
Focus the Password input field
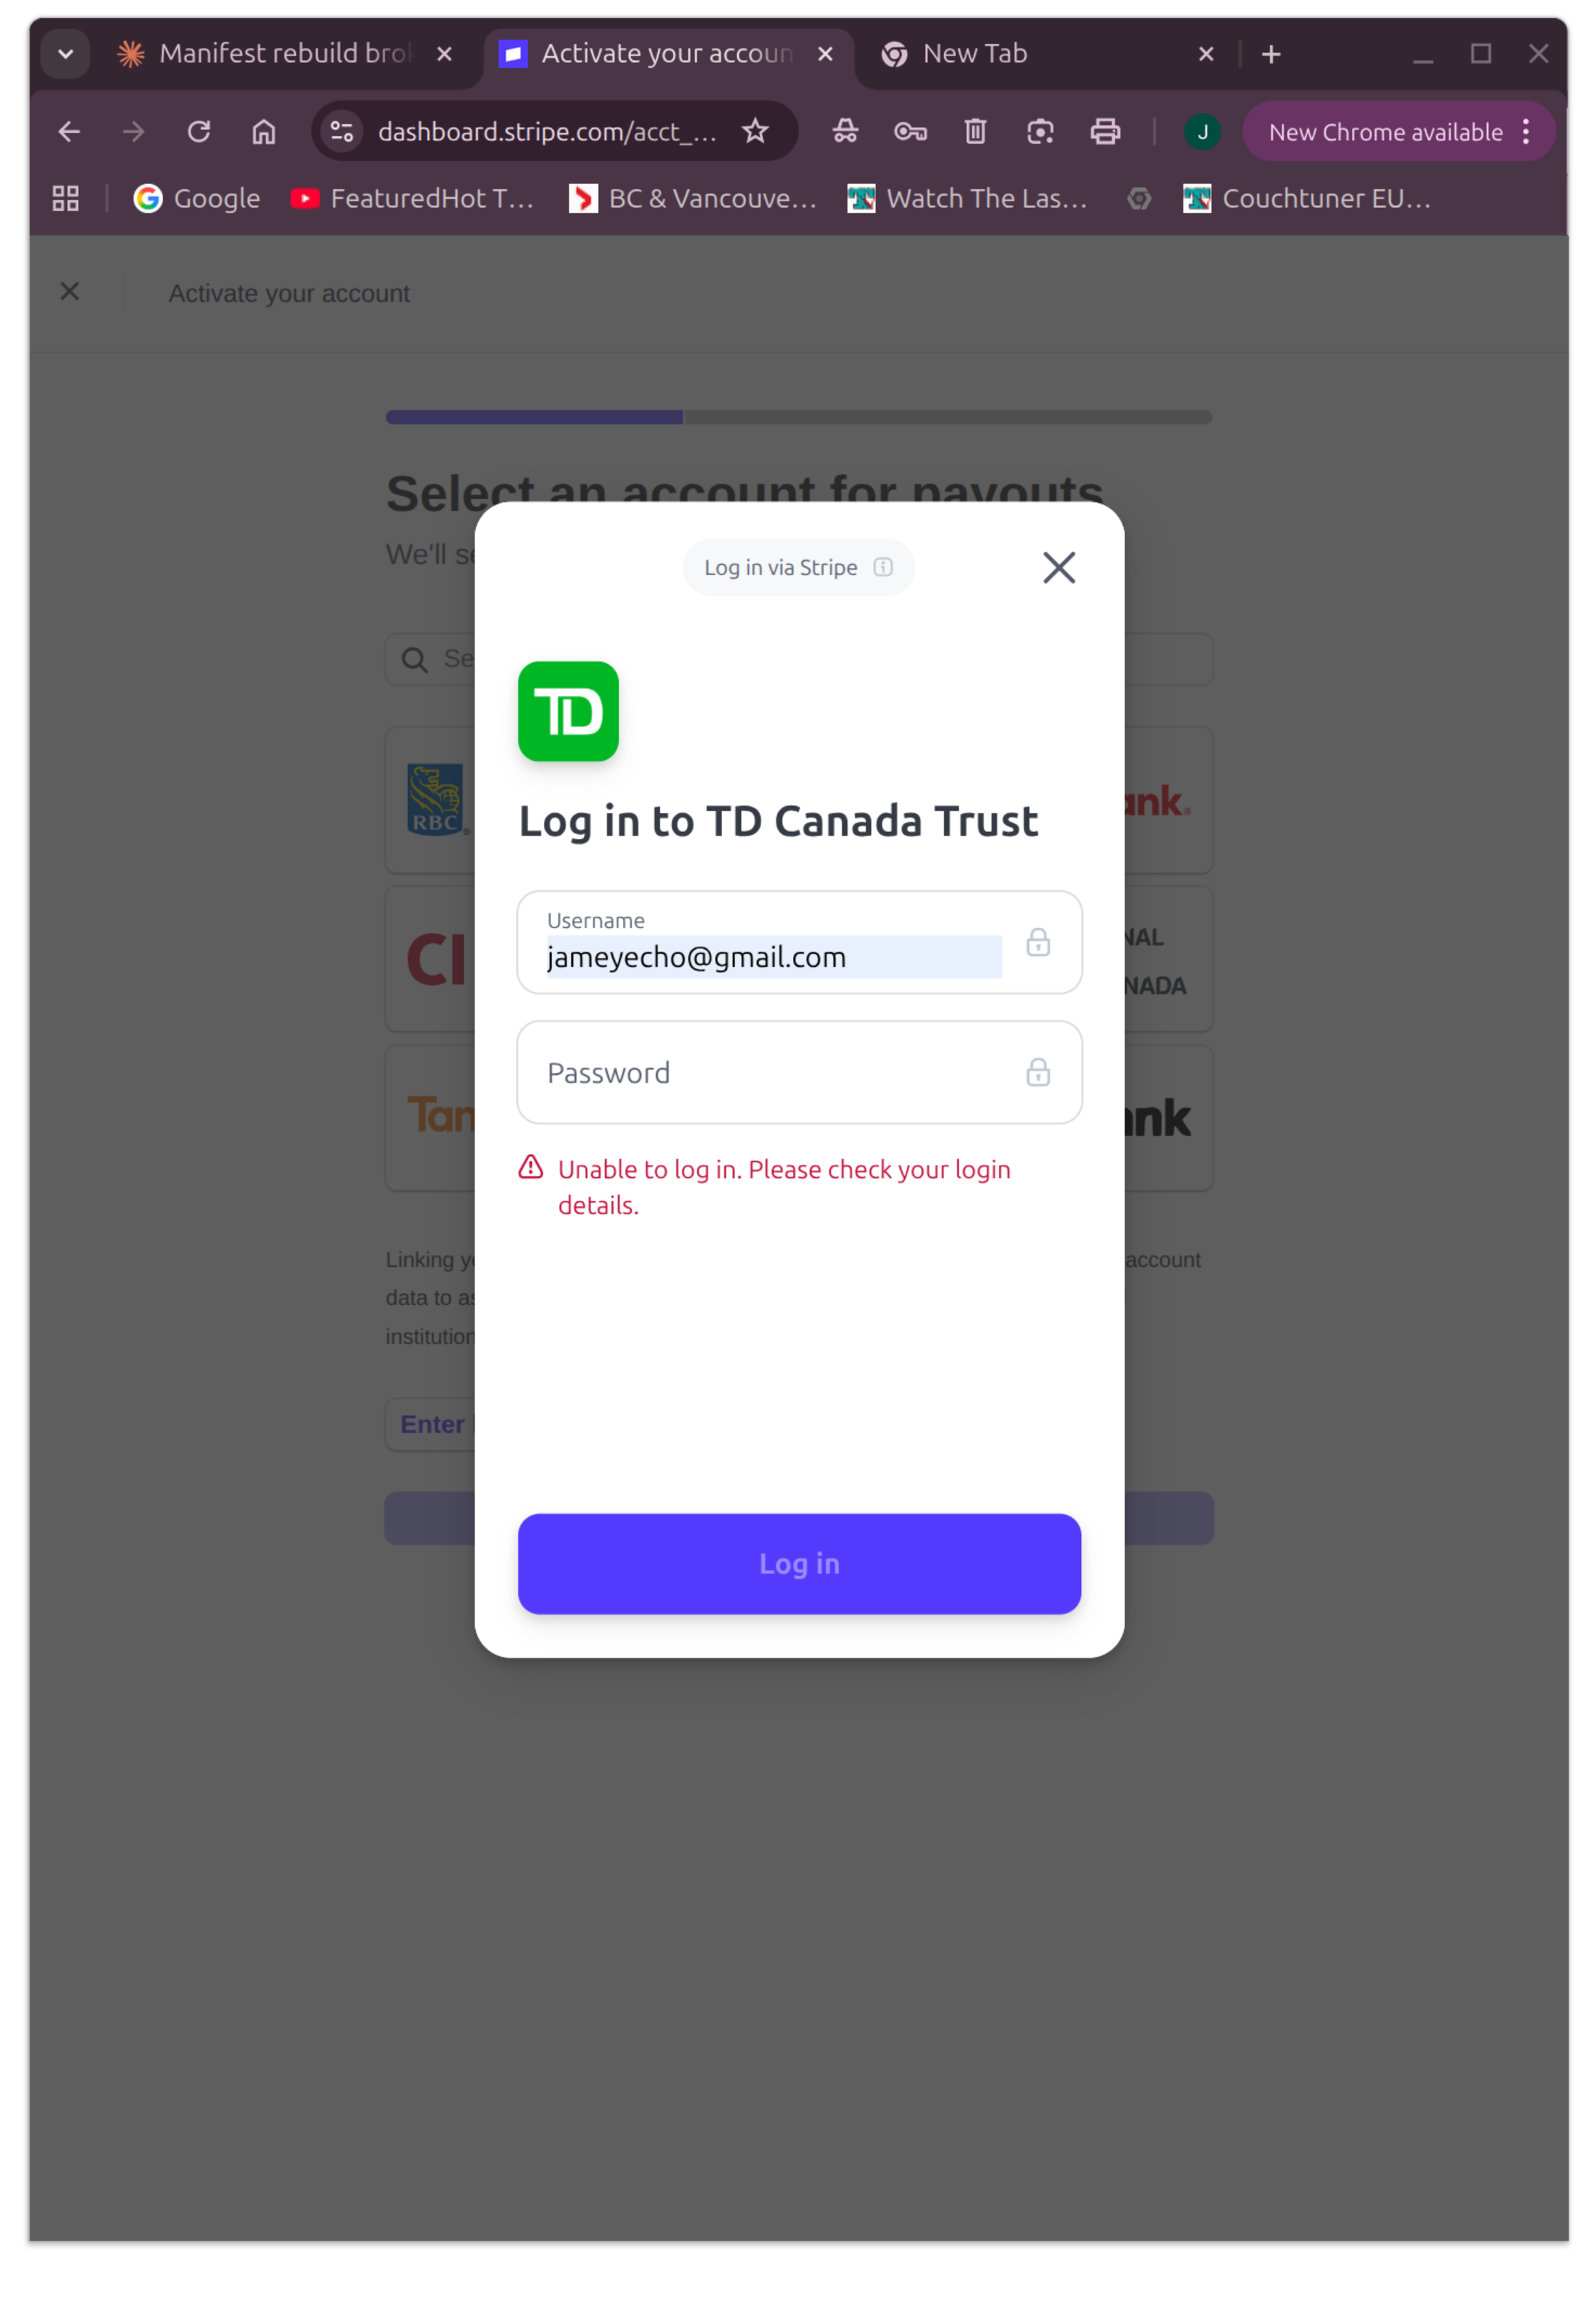click(x=799, y=1072)
